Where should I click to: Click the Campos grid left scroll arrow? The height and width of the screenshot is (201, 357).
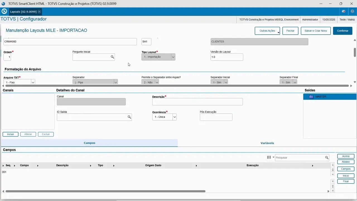pos(3,191)
